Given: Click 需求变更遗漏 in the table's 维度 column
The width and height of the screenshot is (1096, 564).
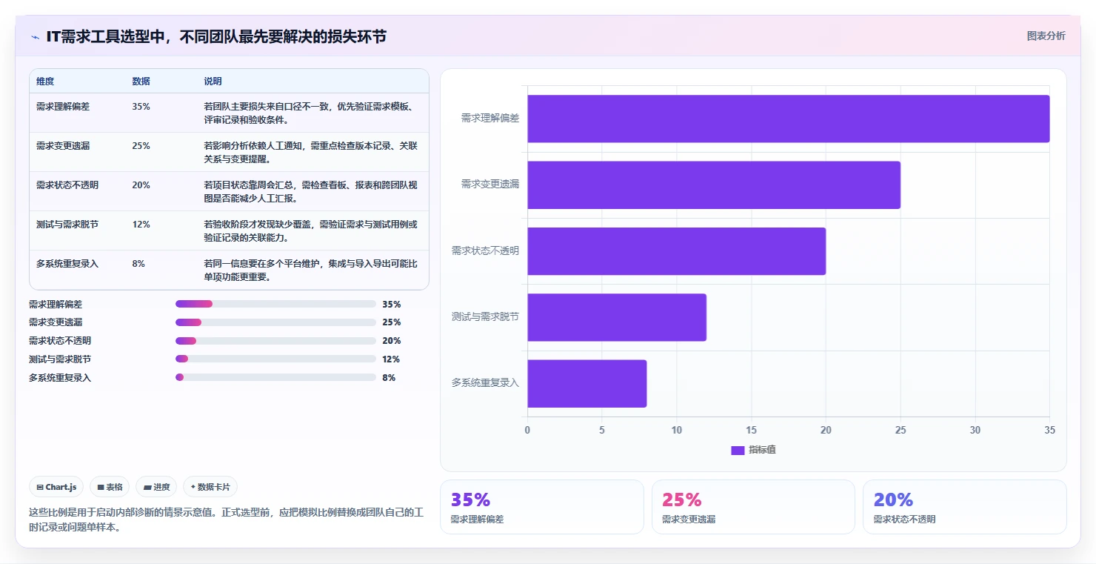Looking at the screenshot, I should click(63, 145).
